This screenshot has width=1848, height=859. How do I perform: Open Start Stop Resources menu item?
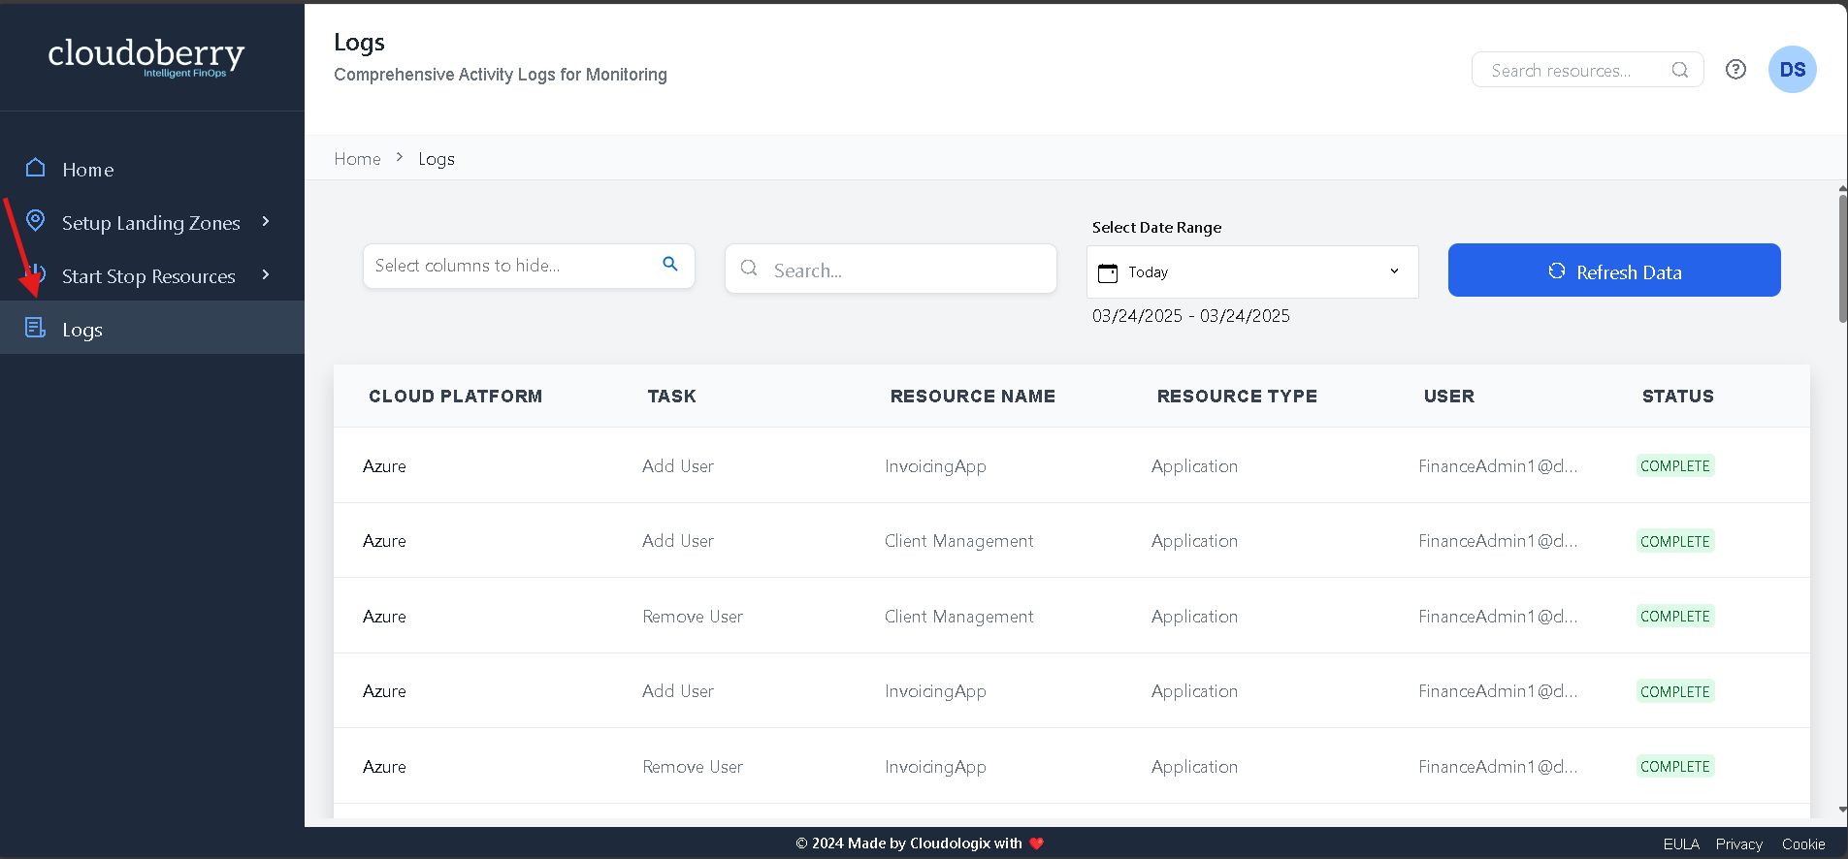tap(152, 275)
